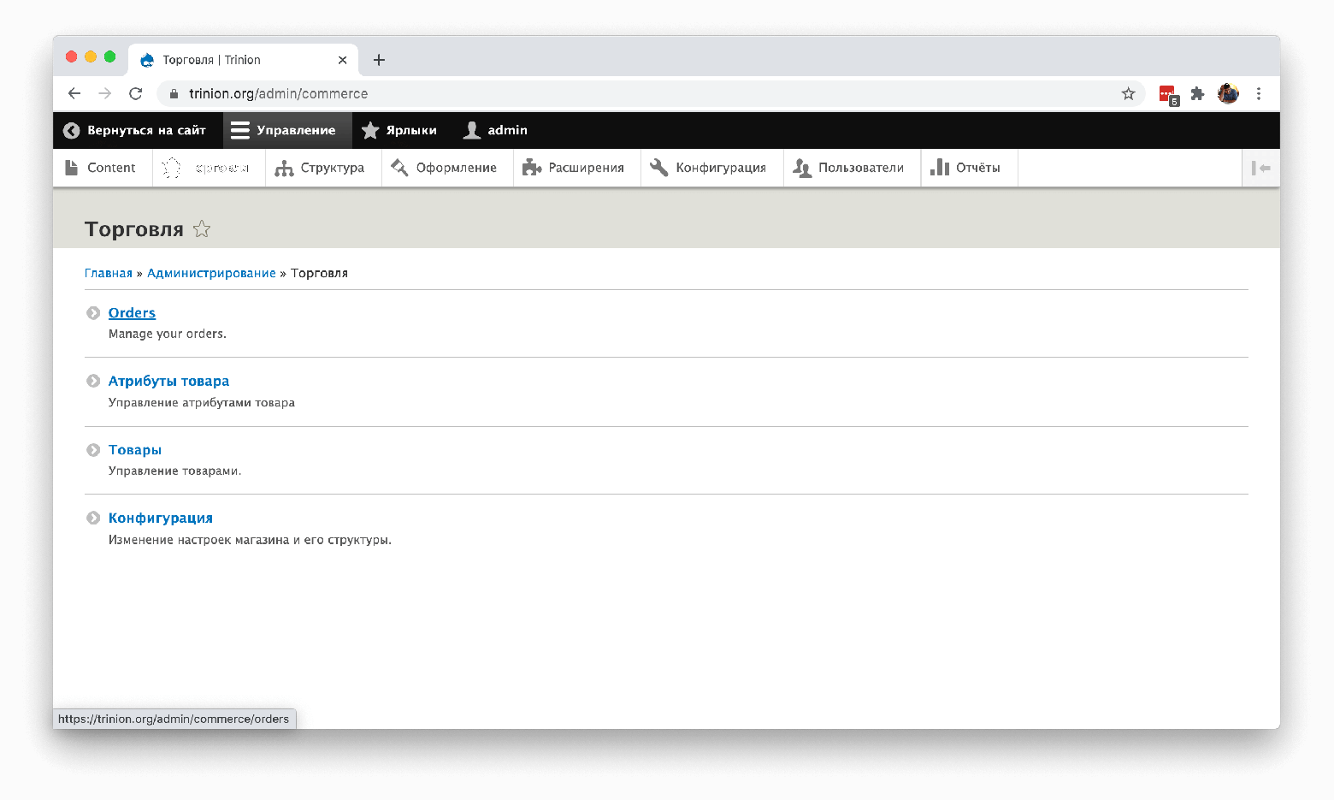Reload the page with the refresh icon

[x=135, y=93]
